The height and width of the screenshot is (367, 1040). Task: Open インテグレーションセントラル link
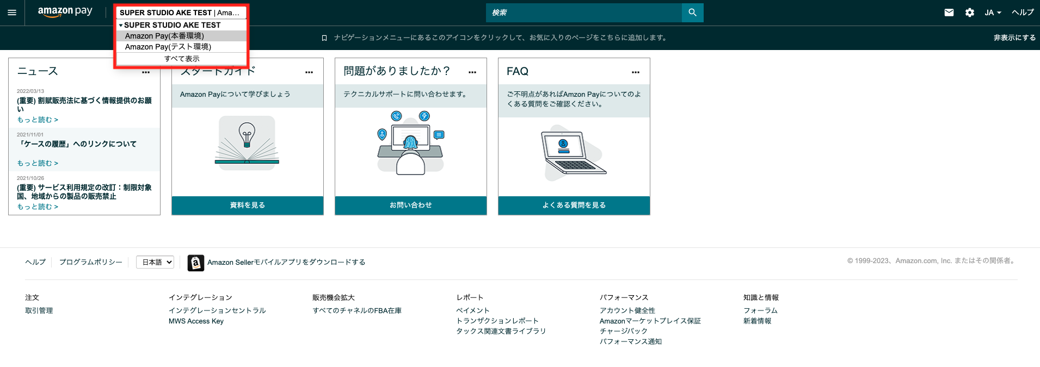click(217, 310)
